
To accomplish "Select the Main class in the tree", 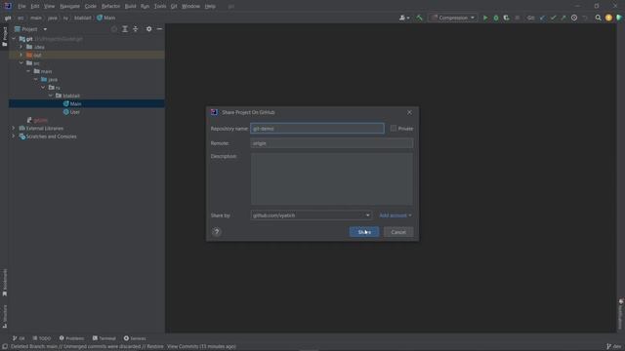I will tap(75, 104).
